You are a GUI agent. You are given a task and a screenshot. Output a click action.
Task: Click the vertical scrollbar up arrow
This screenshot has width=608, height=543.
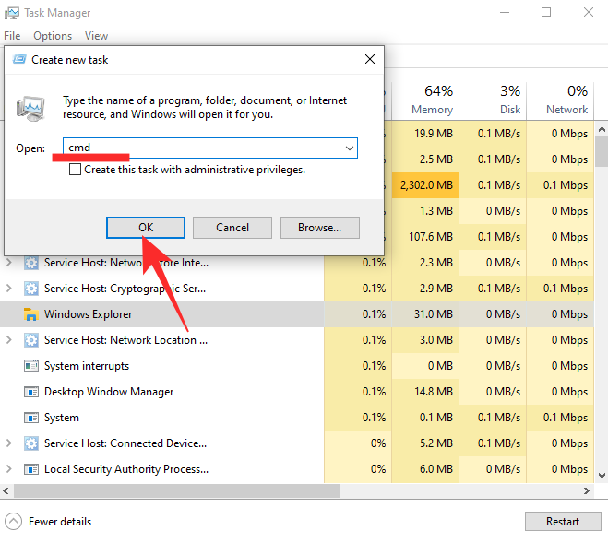tap(602, 129)
